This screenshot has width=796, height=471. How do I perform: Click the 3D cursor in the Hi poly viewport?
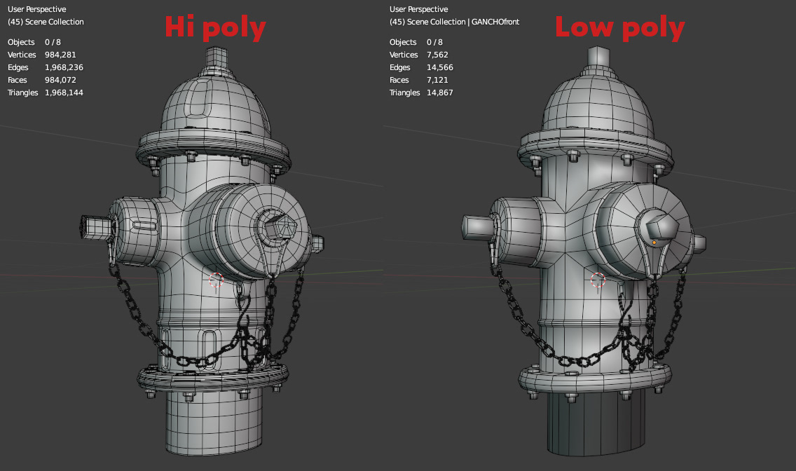tap(217, 280)
